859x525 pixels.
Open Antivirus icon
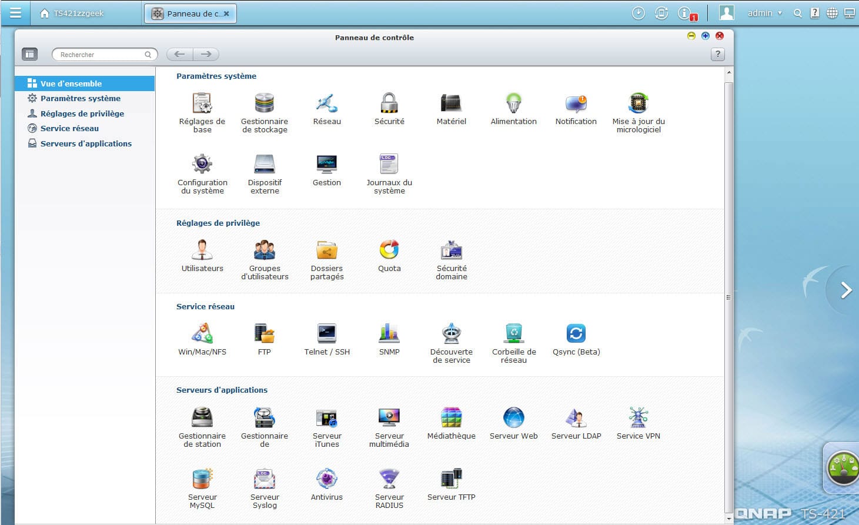point(327,479)
